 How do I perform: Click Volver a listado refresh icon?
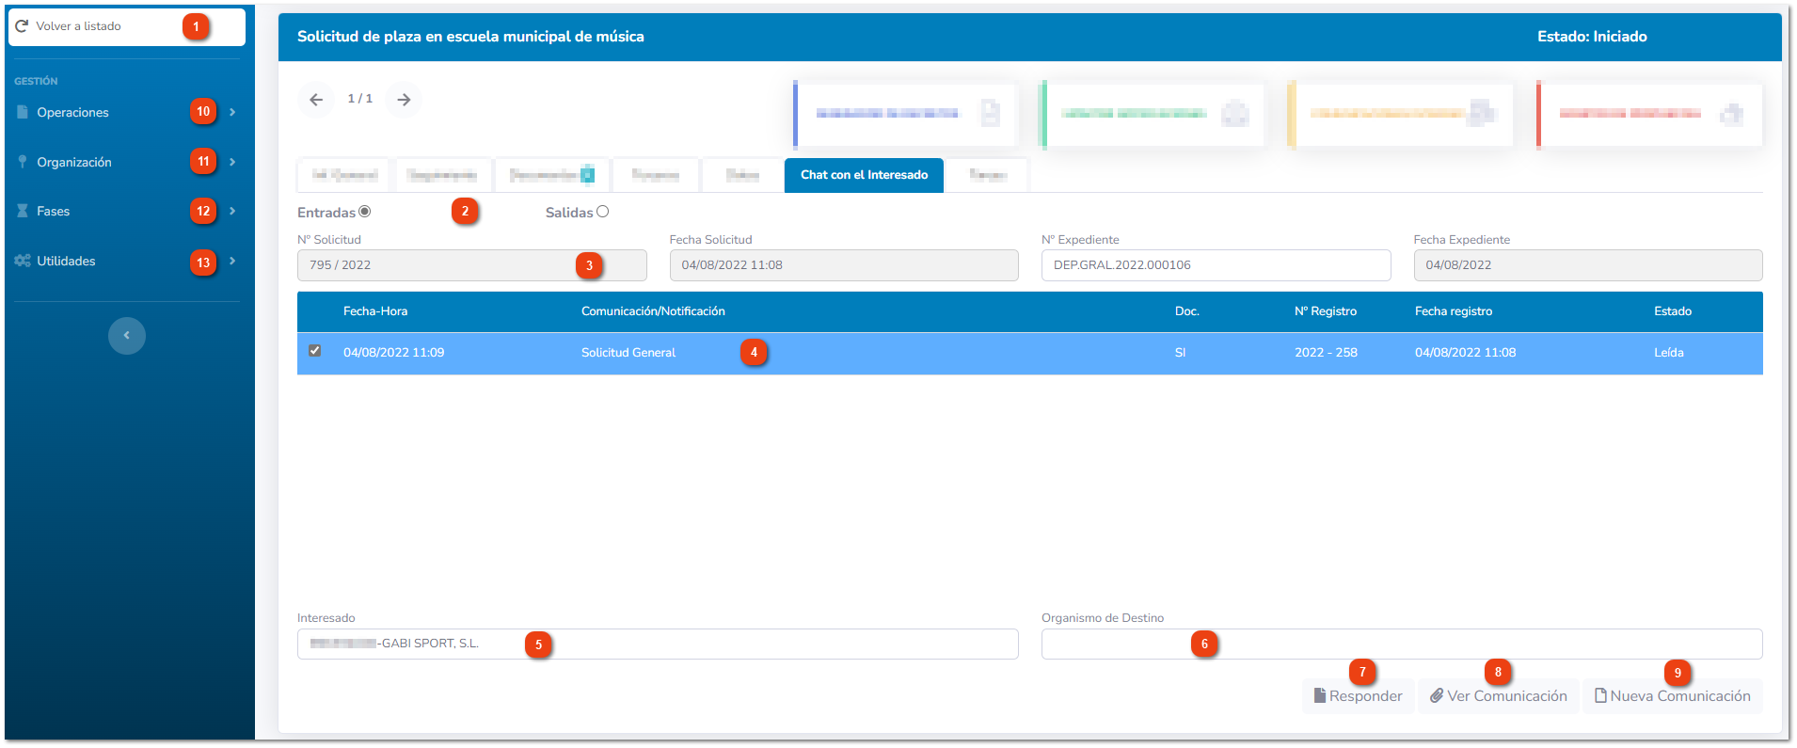pyautogui.click(x=22, y=26)
